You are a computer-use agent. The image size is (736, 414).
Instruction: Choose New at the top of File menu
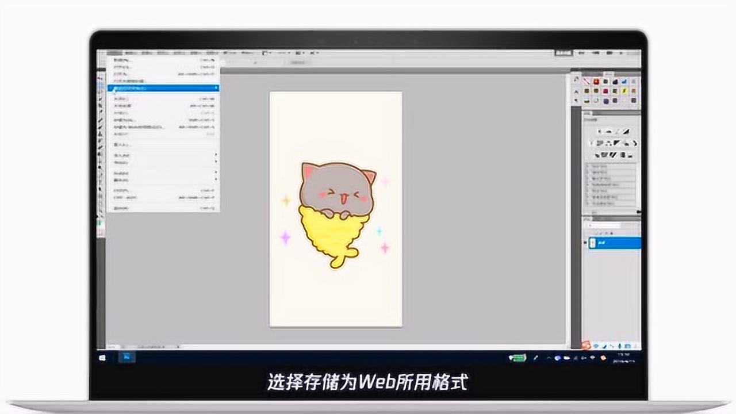click(x=163, y=60)
